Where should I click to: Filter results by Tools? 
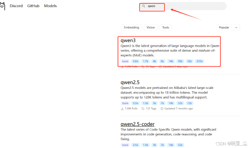(166, 27)
